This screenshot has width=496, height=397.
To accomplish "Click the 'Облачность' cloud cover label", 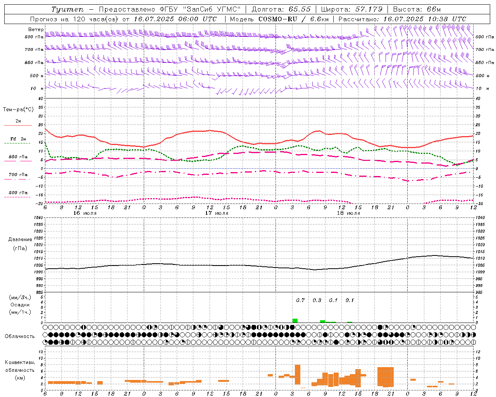I will click(x=20, y=337).
